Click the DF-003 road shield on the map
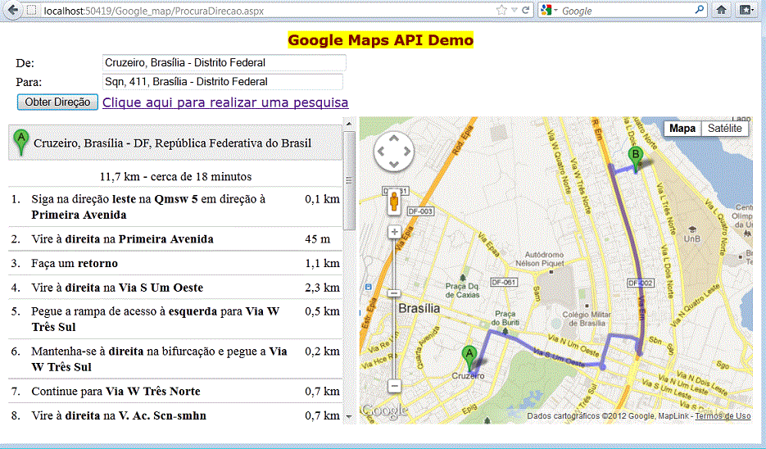This screenshot has width=766, height=449. click(420, 211)
